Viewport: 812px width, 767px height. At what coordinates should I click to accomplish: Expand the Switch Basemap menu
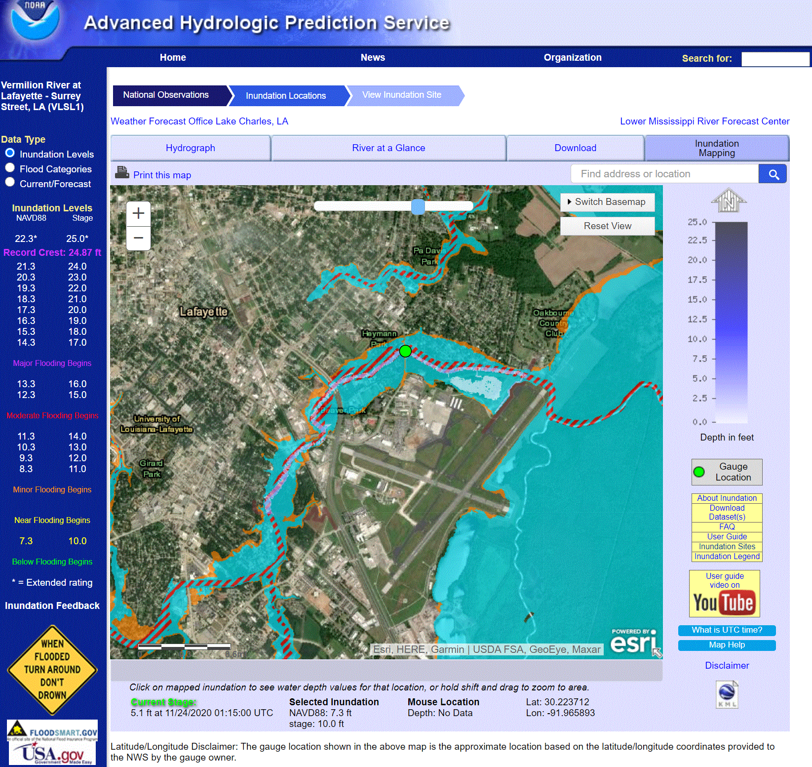tap(607, 202)
